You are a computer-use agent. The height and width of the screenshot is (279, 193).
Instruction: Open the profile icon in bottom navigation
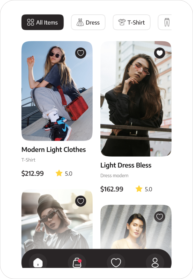pyautogui.click(x=155, y=263)
